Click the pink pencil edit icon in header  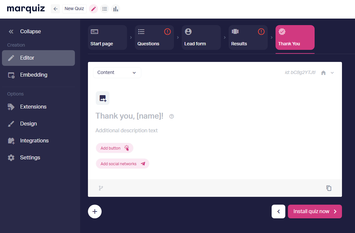pyautogui.click(x=93, y=9)
